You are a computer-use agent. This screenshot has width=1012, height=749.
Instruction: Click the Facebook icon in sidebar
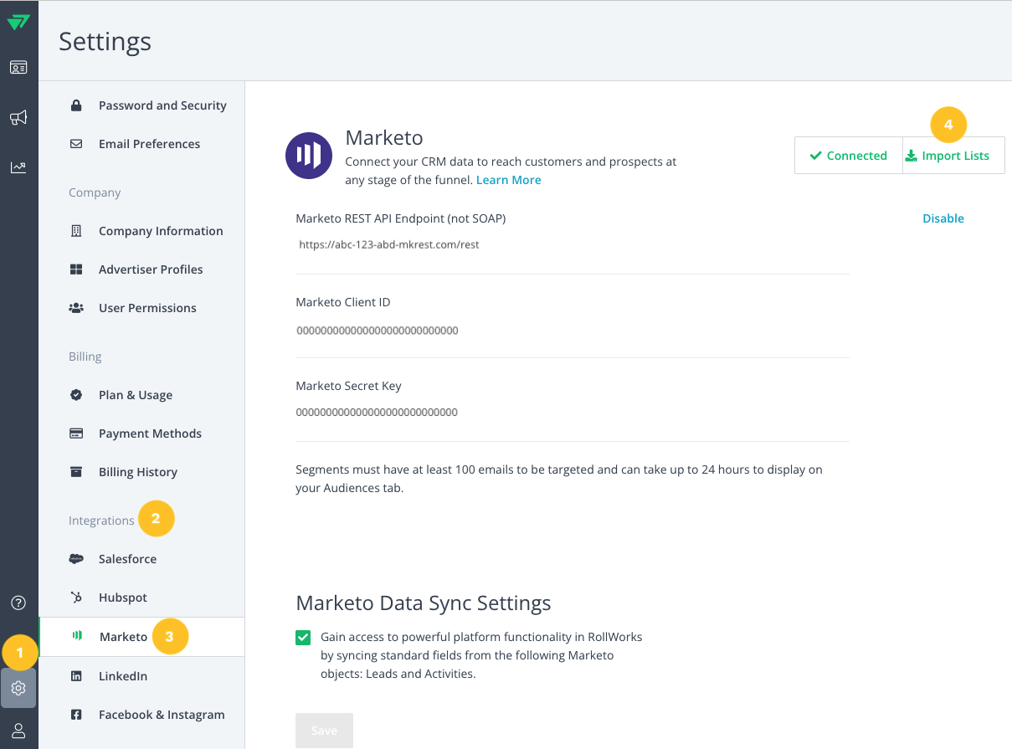click(x=76, y=715)
